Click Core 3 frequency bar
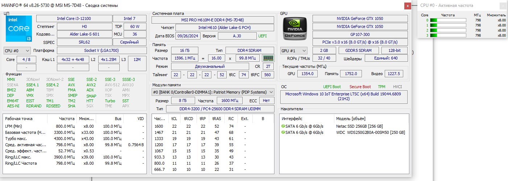Image resolution: width=508 pixels, height=181 pixels. pyautogui.click(x=448, y=36)
